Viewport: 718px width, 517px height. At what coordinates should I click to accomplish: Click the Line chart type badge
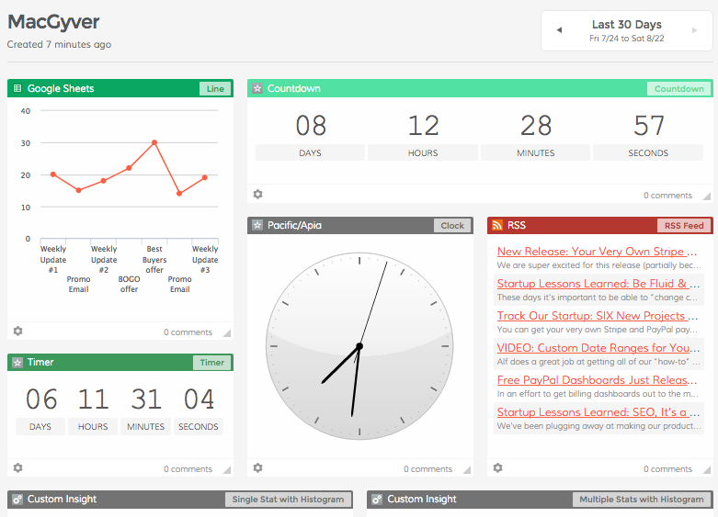215,89
